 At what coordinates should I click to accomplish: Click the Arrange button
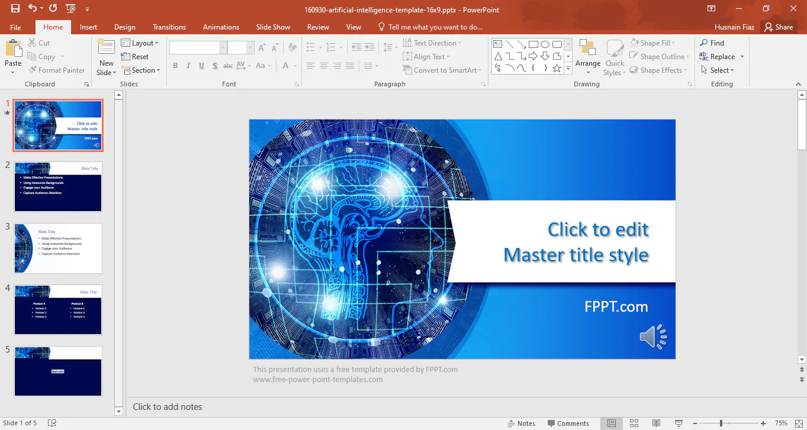point(587,57)
